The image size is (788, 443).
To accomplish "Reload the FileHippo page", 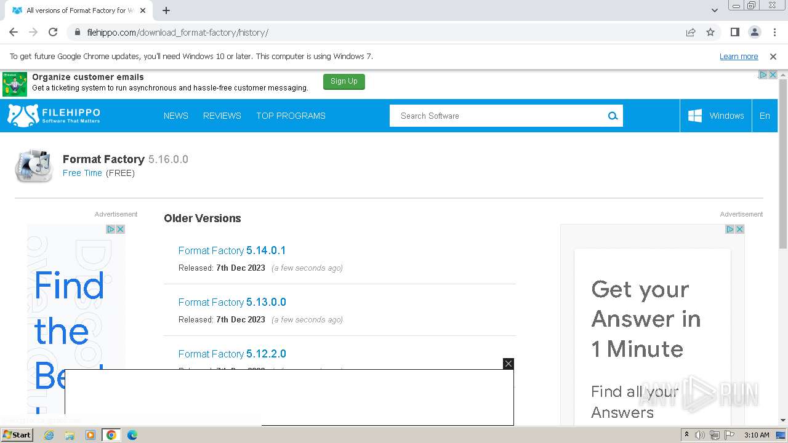I will coord(53,32).
